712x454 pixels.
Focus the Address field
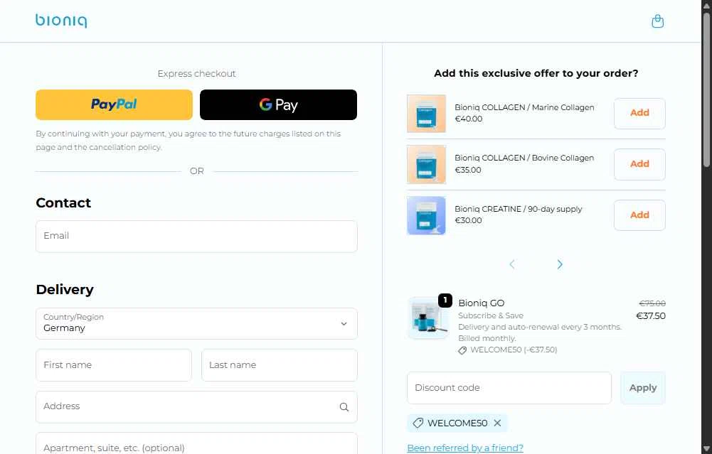click(196, 407)
